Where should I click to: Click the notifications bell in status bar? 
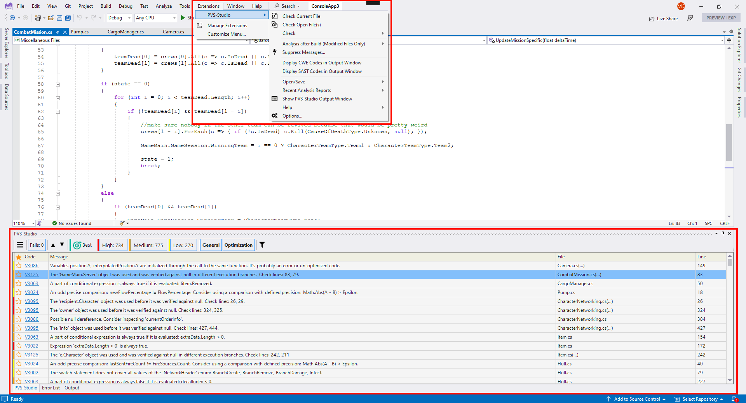[x=734, y=399]
